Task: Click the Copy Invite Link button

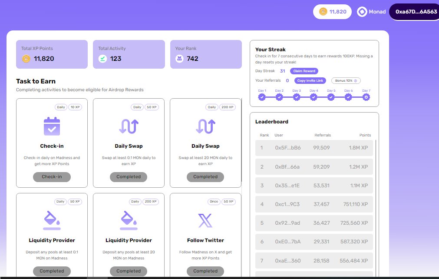Action: 310,81
